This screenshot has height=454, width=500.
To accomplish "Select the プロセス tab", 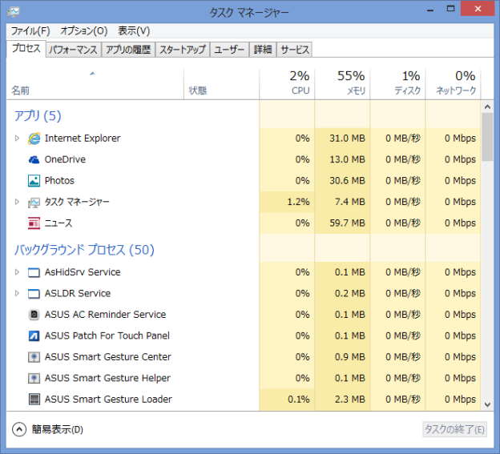I will 26,49.
